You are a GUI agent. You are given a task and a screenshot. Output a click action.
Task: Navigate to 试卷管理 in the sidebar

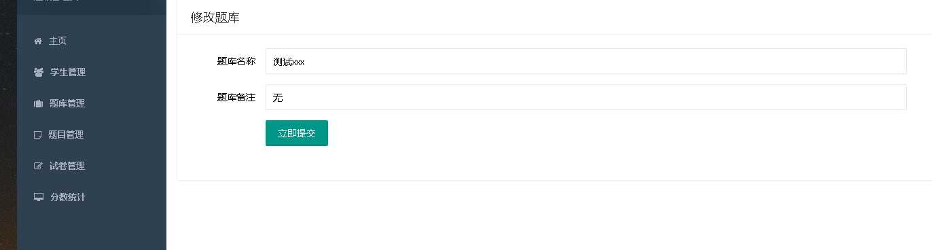coord(92,166)
